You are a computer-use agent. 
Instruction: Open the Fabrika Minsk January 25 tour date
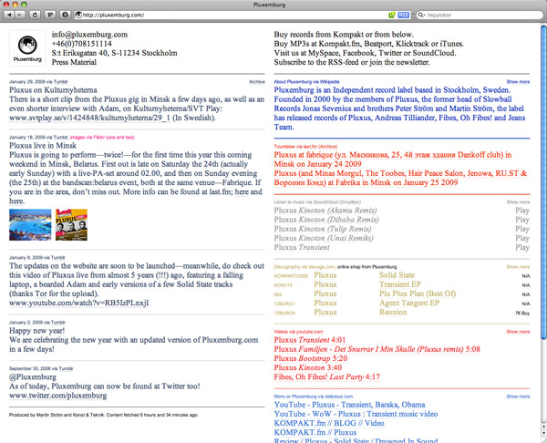click(x=400, y=178)
